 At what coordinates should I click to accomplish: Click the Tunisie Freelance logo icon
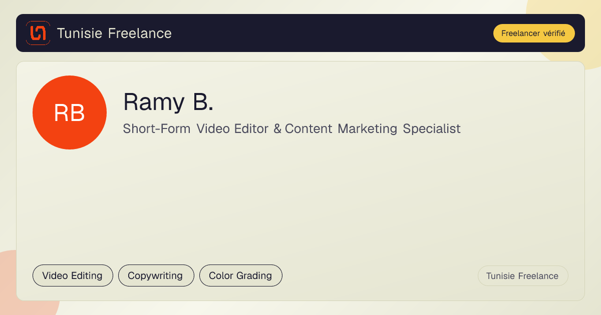click(38, 33)
